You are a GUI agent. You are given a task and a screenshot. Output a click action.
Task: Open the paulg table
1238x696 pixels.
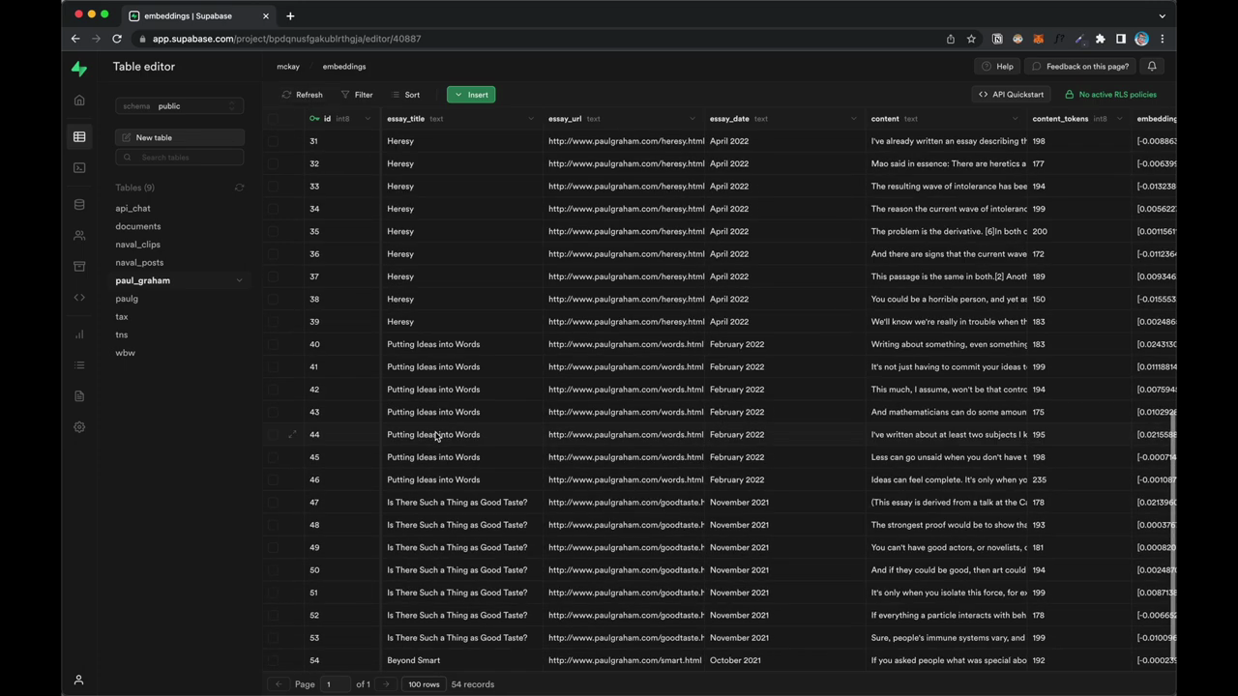[127, 299]
